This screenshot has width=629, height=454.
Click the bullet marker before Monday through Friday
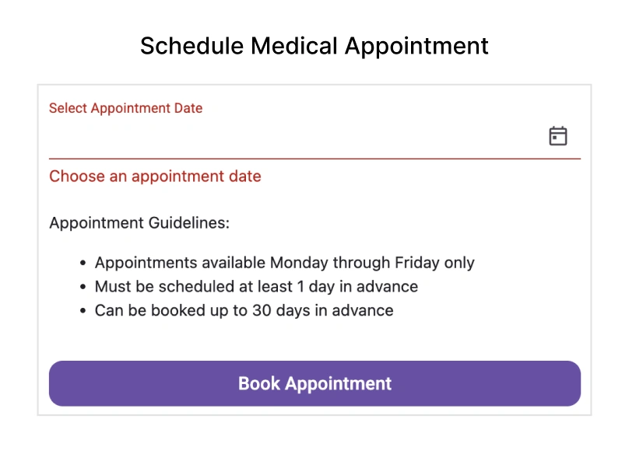click(83, 264)
